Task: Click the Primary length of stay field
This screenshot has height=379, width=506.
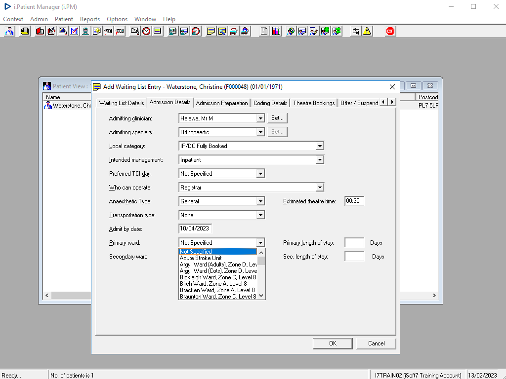Action: 354,243
